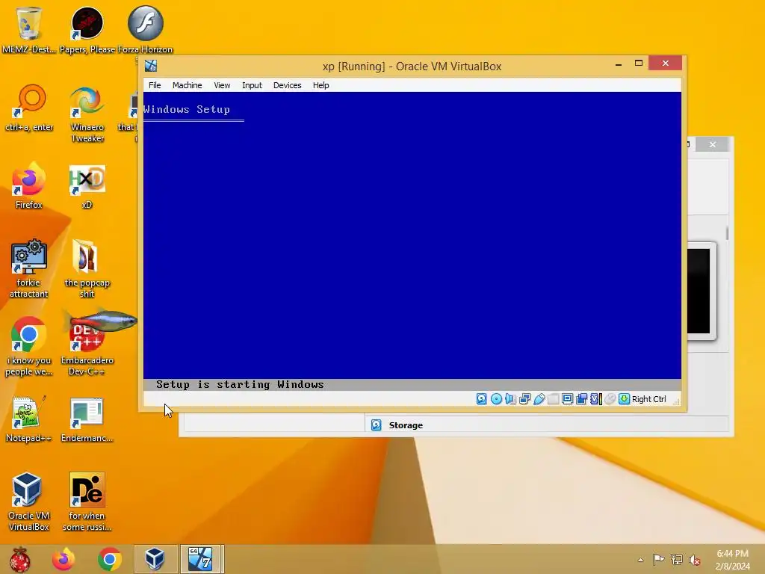
Task: Switch to the running VM taskbar button
Action: [201, 559]
